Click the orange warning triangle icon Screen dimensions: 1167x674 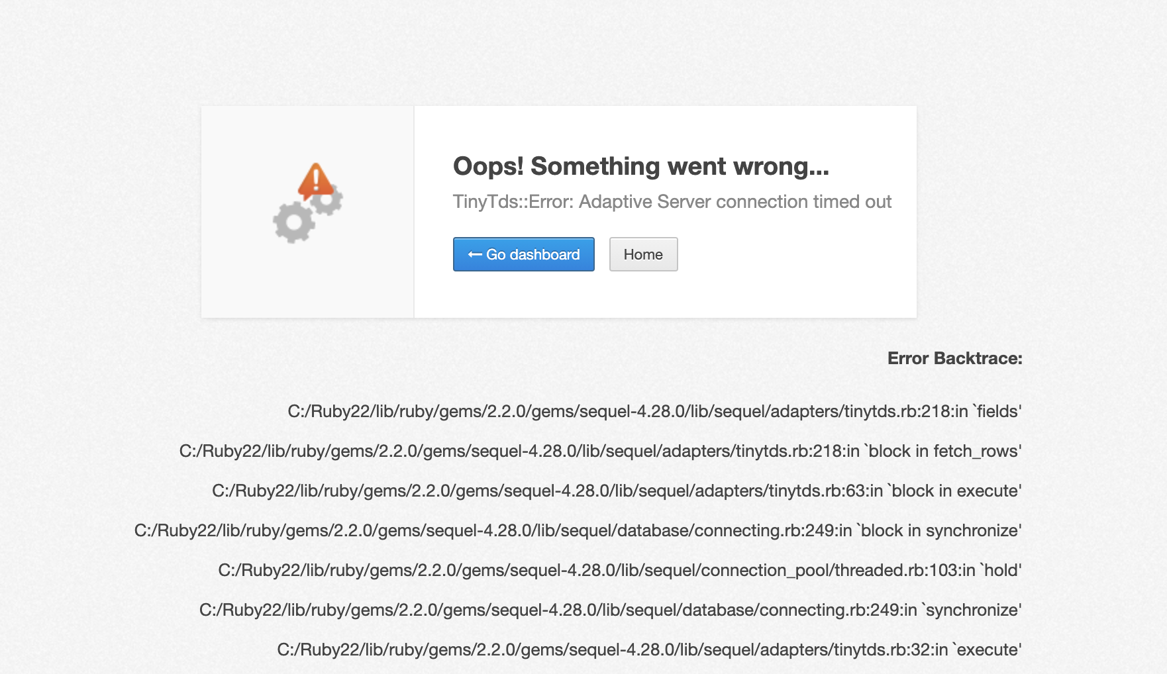click(x=315, y=180)
